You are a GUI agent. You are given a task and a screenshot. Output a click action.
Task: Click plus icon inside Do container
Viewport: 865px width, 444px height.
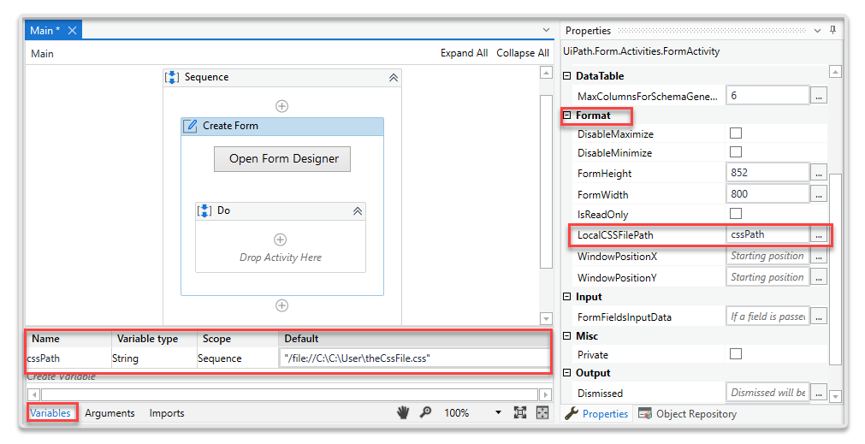[x=280, y=240]
